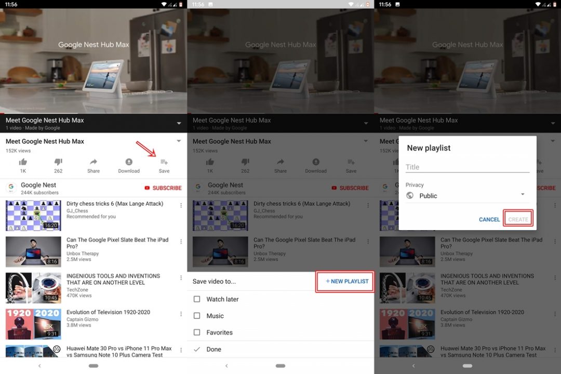Open the three-dot menu for the Pixel Slate video in the left screen

[181, 242]
